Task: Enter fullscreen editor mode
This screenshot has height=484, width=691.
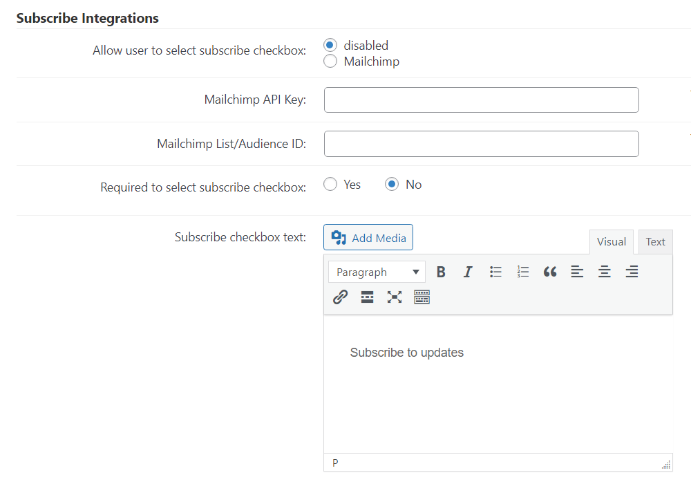Action: [x=395, y=297]
